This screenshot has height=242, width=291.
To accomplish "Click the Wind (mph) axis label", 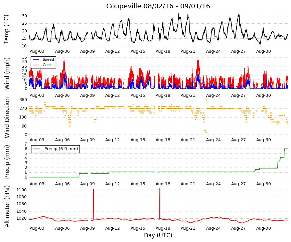I will click(x=6, y=74).
